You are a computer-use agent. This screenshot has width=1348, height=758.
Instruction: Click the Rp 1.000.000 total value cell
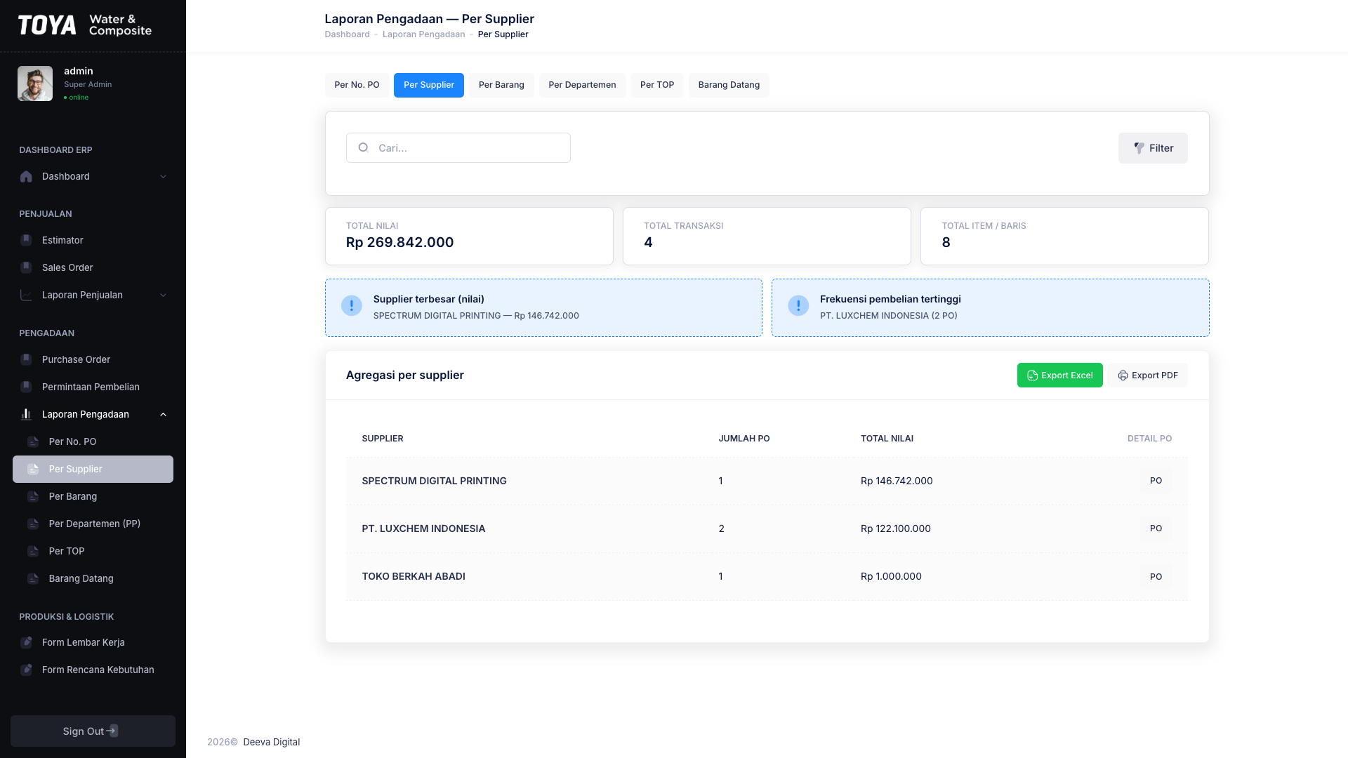click(891, 576)
